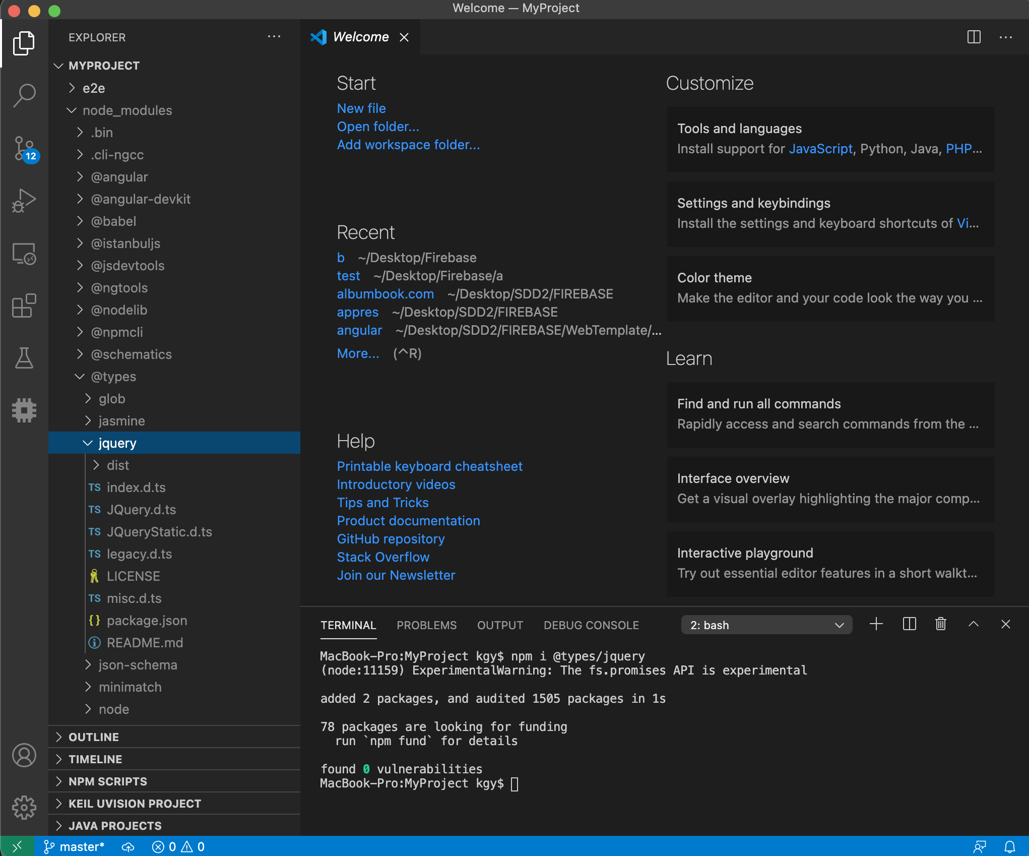Open the Testing flask icon

[24, 358]
